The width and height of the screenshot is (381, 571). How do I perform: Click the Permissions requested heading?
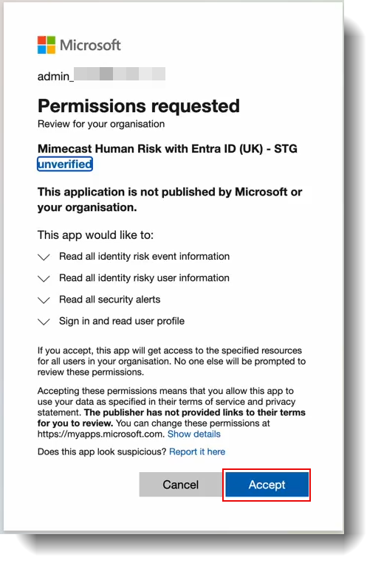tap(139, 106)
